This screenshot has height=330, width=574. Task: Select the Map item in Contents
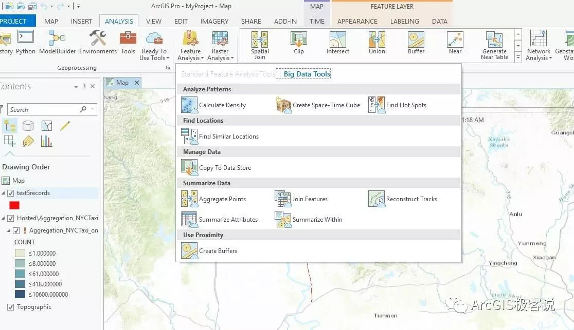coord(13,181)
